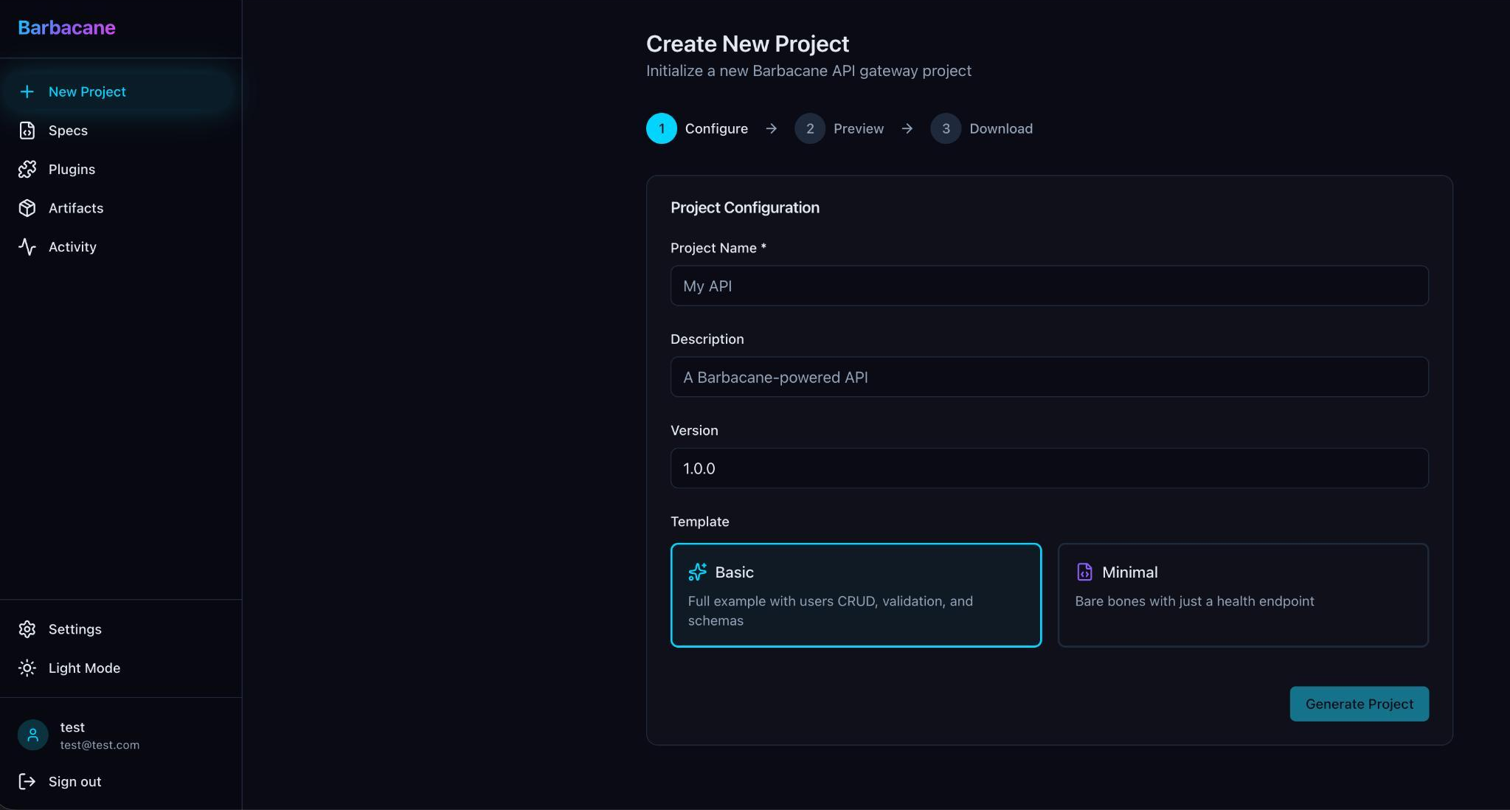Select the Basic template
1510x810 pixels.
point(856,595)
